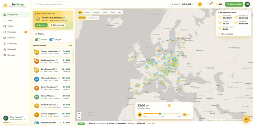Click the search magnifier icon
The height and width of the screenshot is (126, 253).
(37, 4)
